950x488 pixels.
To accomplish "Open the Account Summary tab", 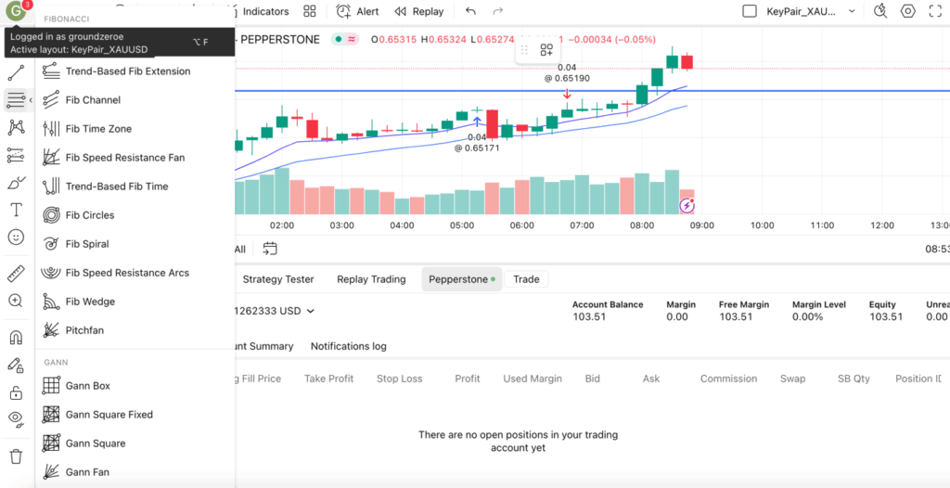I will pyautogui.click(x=263, y=346).
